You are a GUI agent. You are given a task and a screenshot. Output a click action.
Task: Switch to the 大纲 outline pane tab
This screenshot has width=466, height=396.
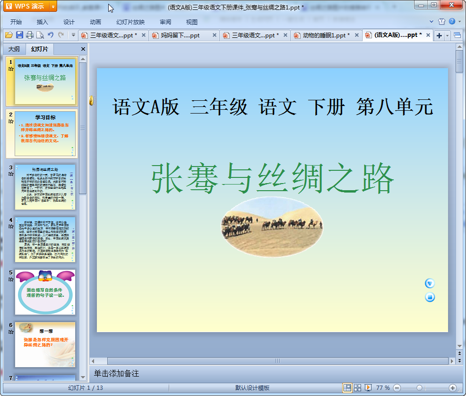coord(14,49)
